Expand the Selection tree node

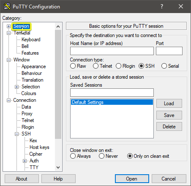16,87
